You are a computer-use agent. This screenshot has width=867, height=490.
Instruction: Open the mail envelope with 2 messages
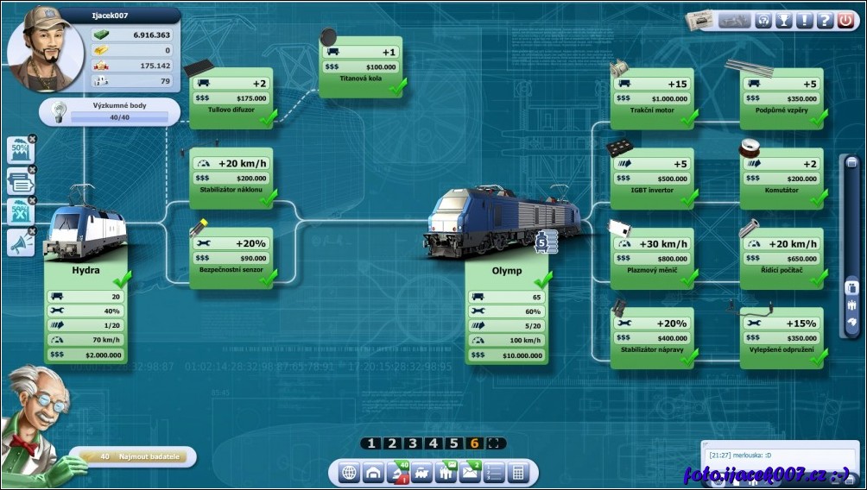(471, 472)
